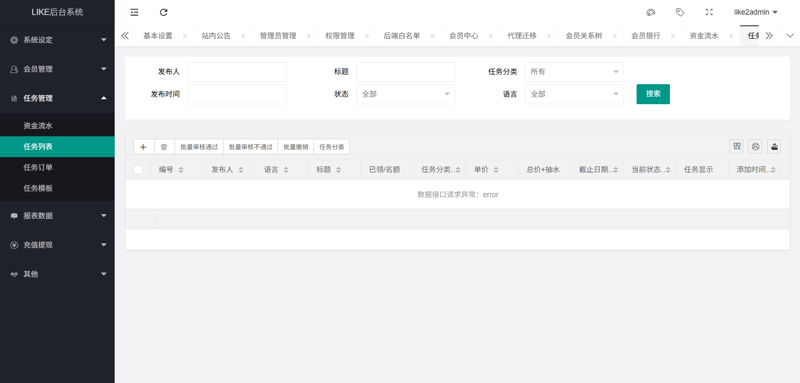Close the 会员银行 tab
This screenshot has height=383, width=800.
tap(673, 36)
